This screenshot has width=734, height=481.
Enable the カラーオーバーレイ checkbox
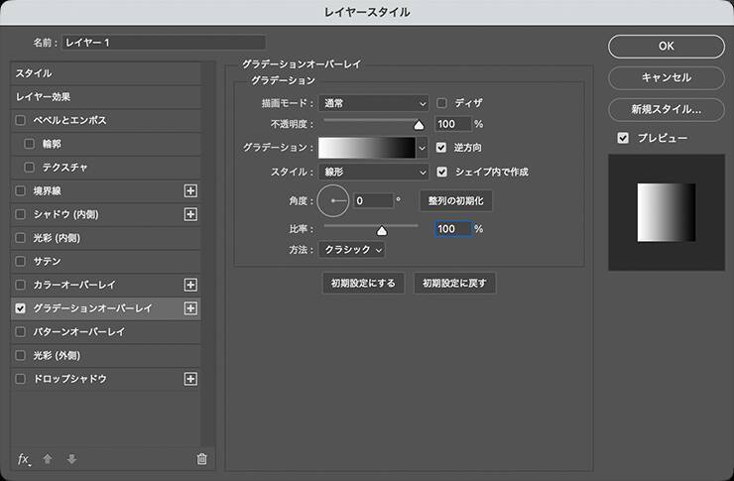point(20,285)
